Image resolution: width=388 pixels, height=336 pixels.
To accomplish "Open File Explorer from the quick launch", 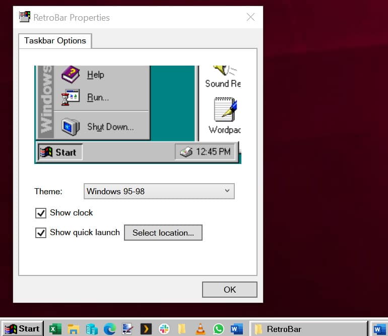I will point(73,329).
